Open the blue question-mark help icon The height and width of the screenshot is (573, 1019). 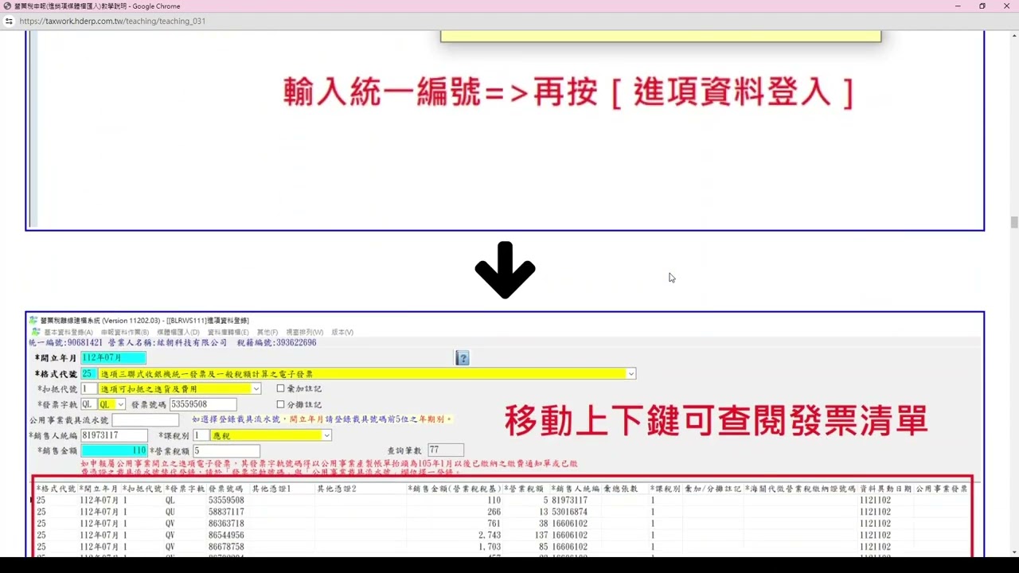point(462,358)
